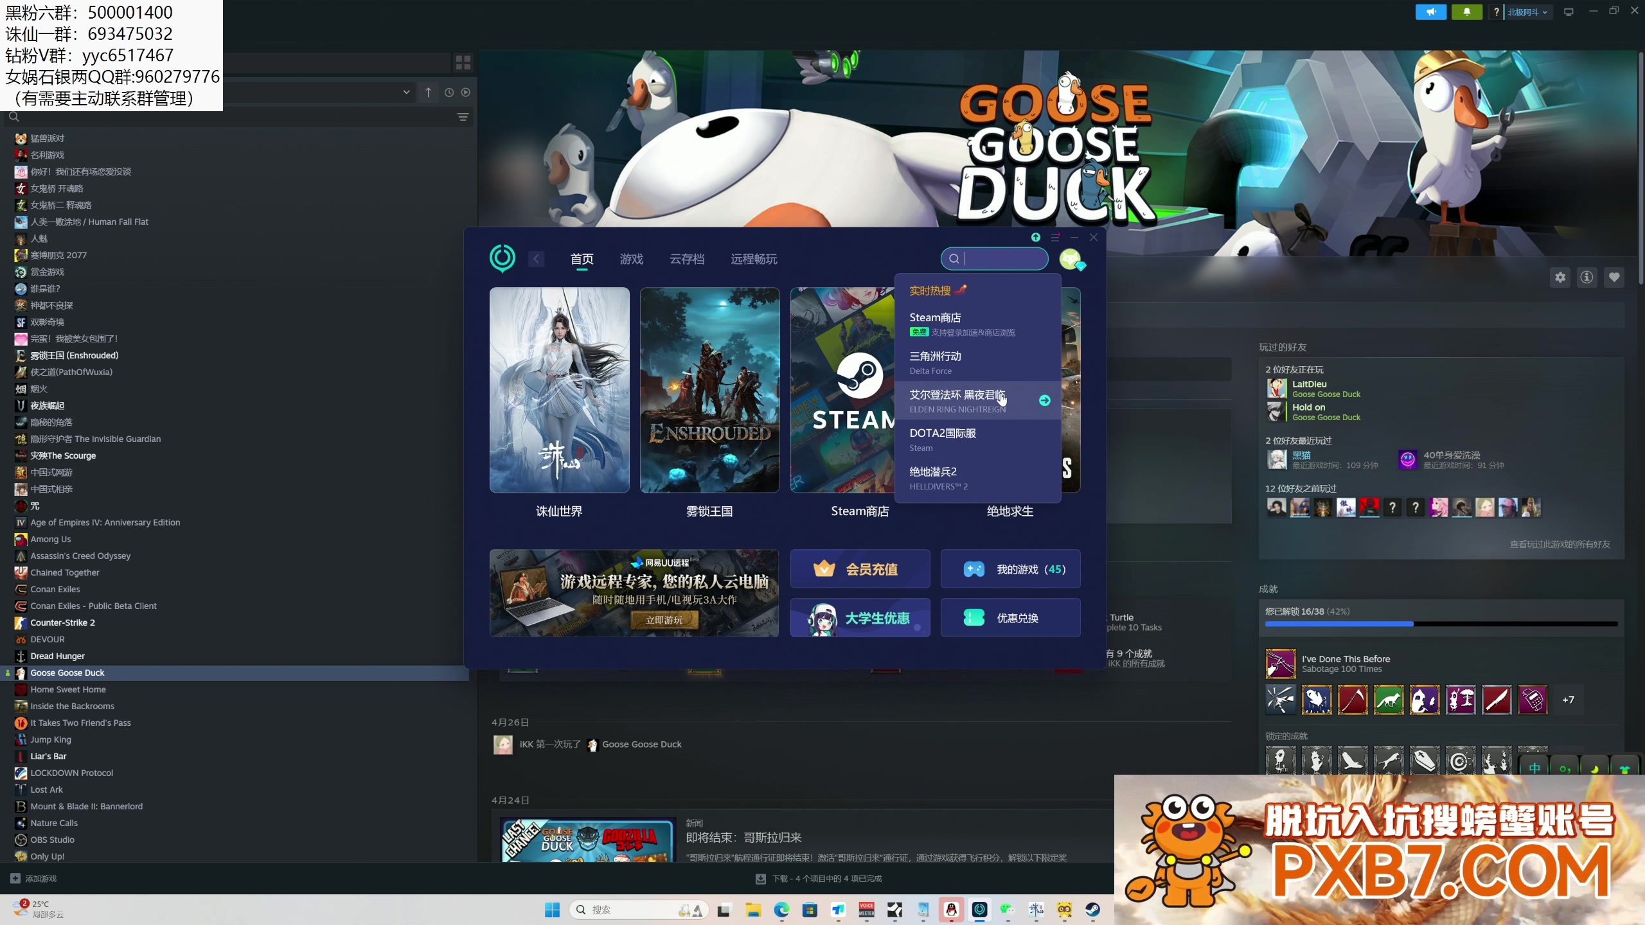Click the arrow icon beside 艾尔登法环 黑夜君临
1645x925 pixels.
(x=1045, y=401)
